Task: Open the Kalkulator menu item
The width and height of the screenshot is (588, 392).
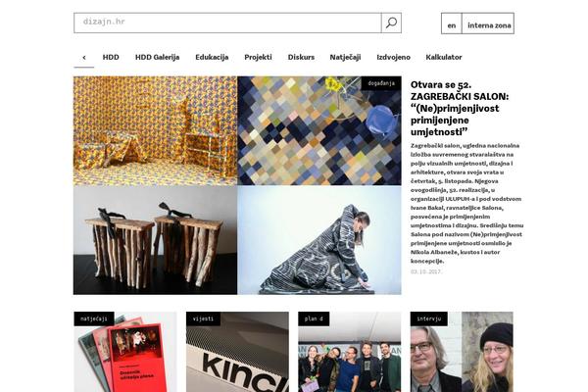Action: click(444, 57)
